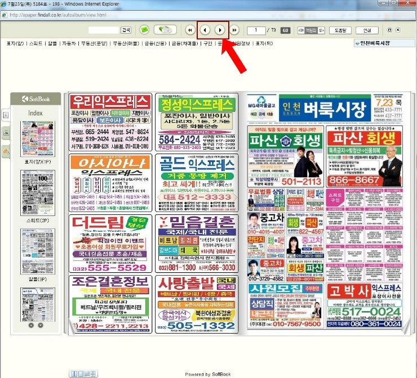Jump to the last page
The height and width of the screenshot is (378, 417).
[234, 30]
